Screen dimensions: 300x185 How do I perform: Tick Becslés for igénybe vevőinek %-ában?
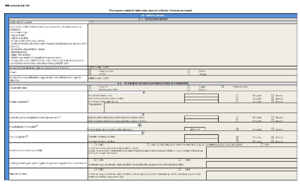pos(272,120)
